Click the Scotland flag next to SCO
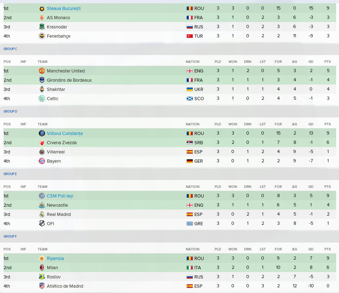This screenshot has width=339, height=293. 190,98
